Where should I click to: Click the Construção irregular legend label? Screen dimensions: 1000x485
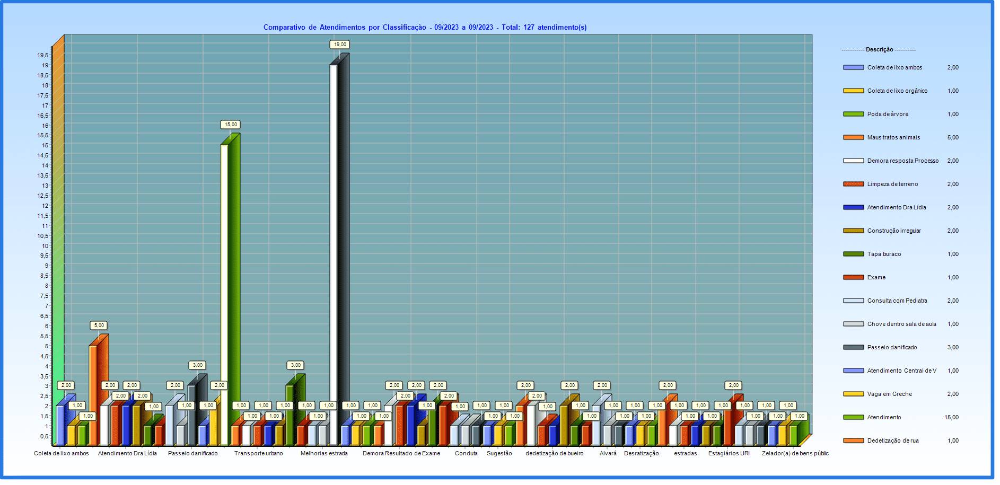pyautogui.click(x=894, y=231)
